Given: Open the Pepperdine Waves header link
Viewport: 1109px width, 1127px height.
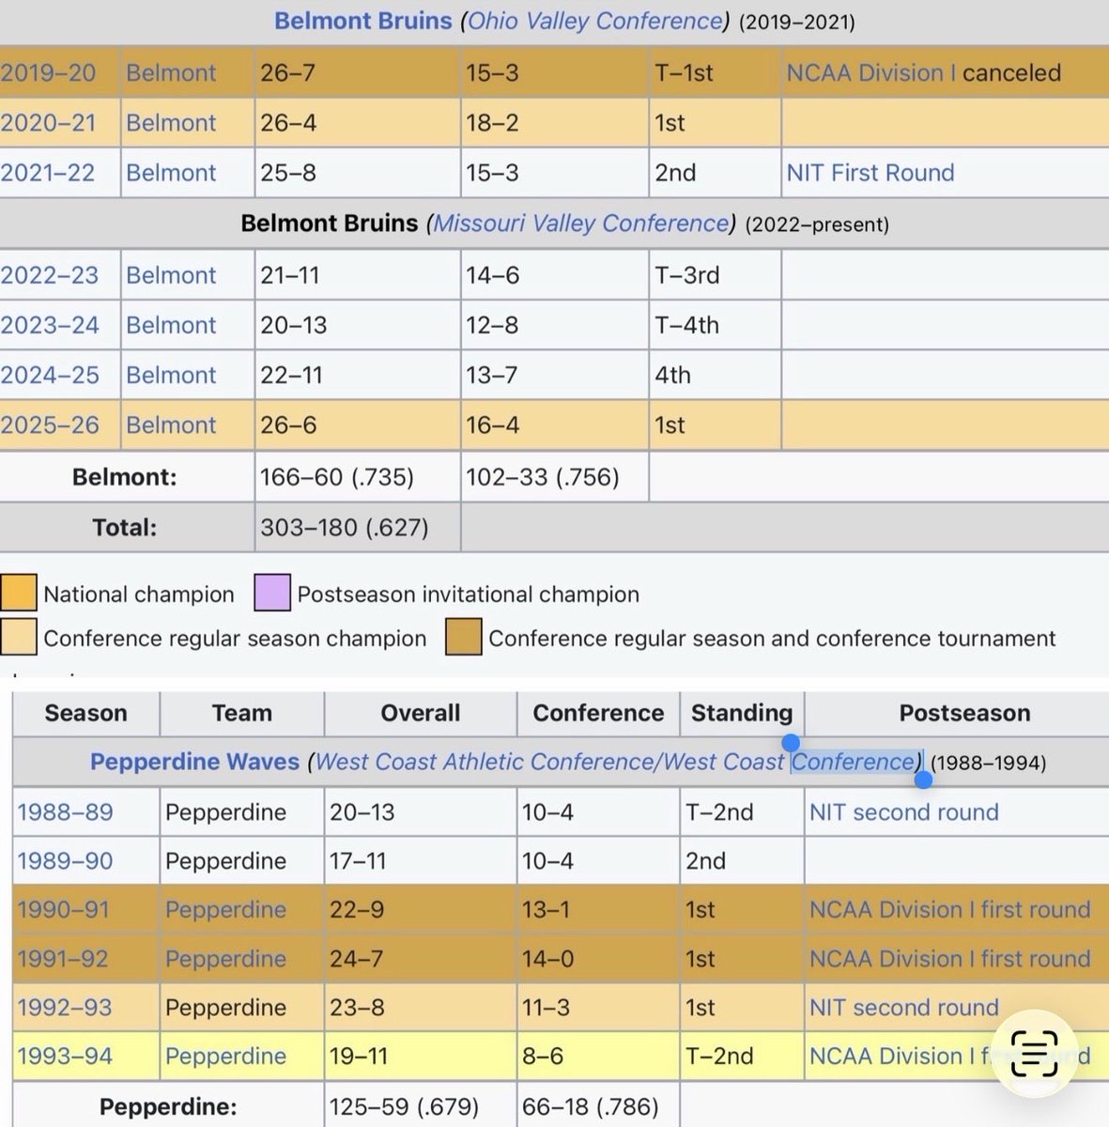Looking at the screenshot, I should click(x=194, y=762).
